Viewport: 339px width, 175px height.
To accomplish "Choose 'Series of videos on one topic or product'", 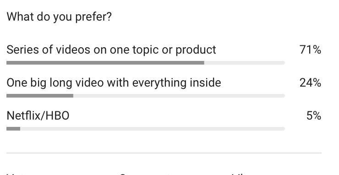I will (x=111, y=50).
